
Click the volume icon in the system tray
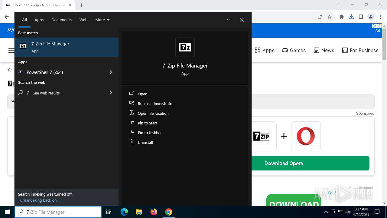348,212
